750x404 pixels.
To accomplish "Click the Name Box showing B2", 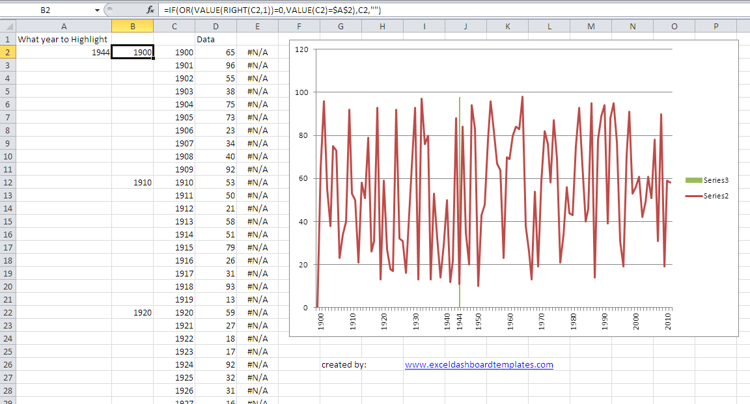I will 46,10.
